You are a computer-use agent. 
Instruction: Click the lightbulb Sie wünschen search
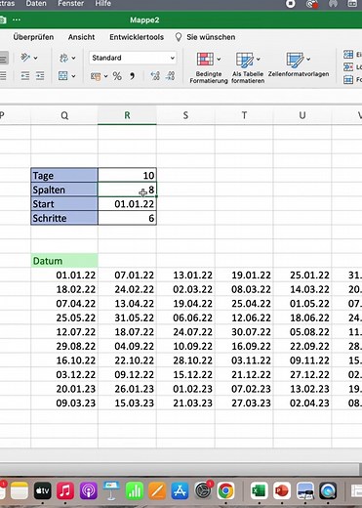pyautogui.click(x=205, y=37)
